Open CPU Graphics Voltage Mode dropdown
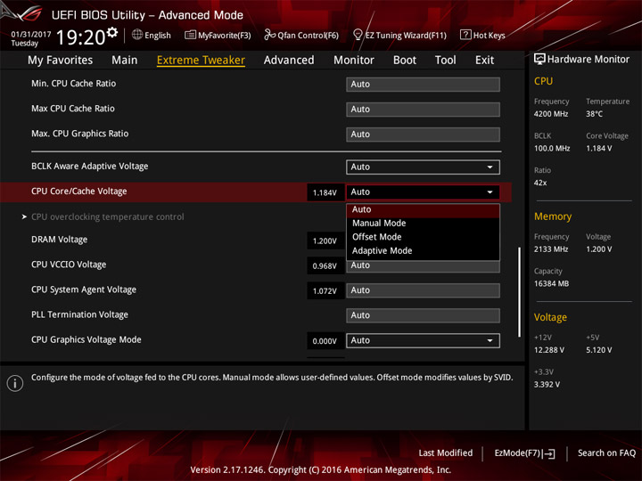642x481 pixels. [x=423, y=340]
